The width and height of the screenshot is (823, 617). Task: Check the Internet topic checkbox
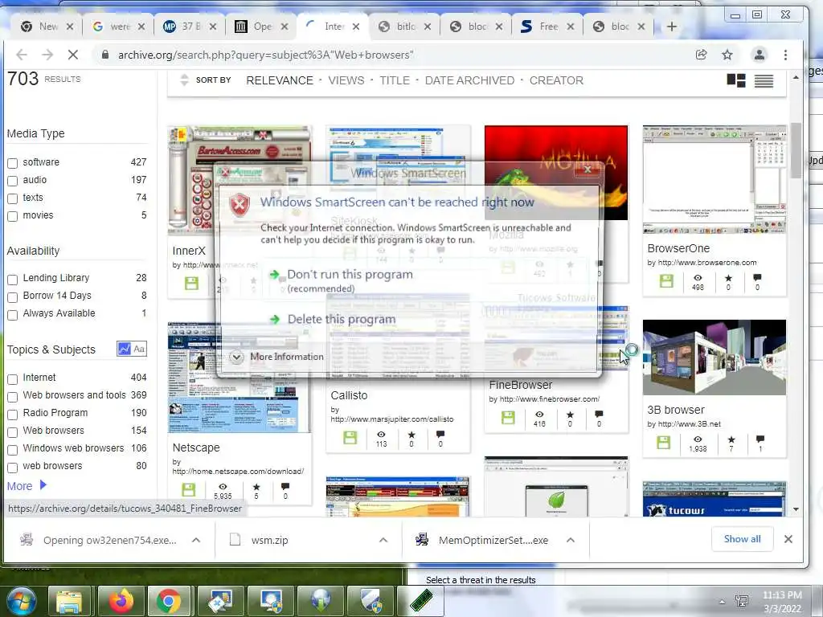click(x=13, y=379)
